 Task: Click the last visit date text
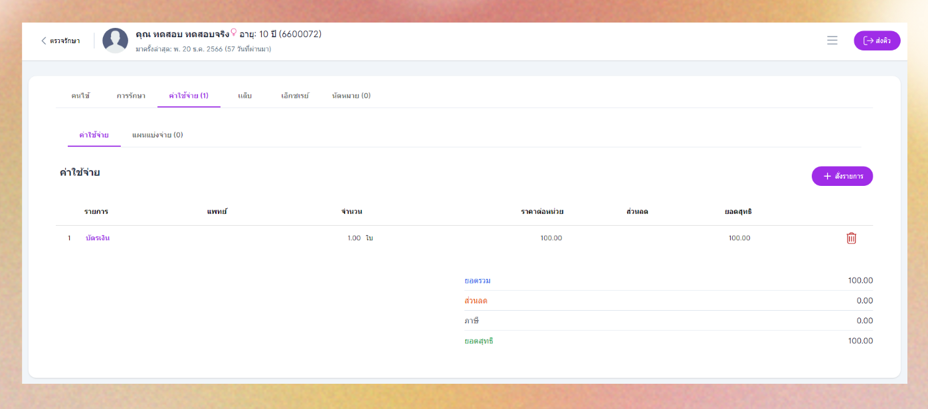click(203, 49)
